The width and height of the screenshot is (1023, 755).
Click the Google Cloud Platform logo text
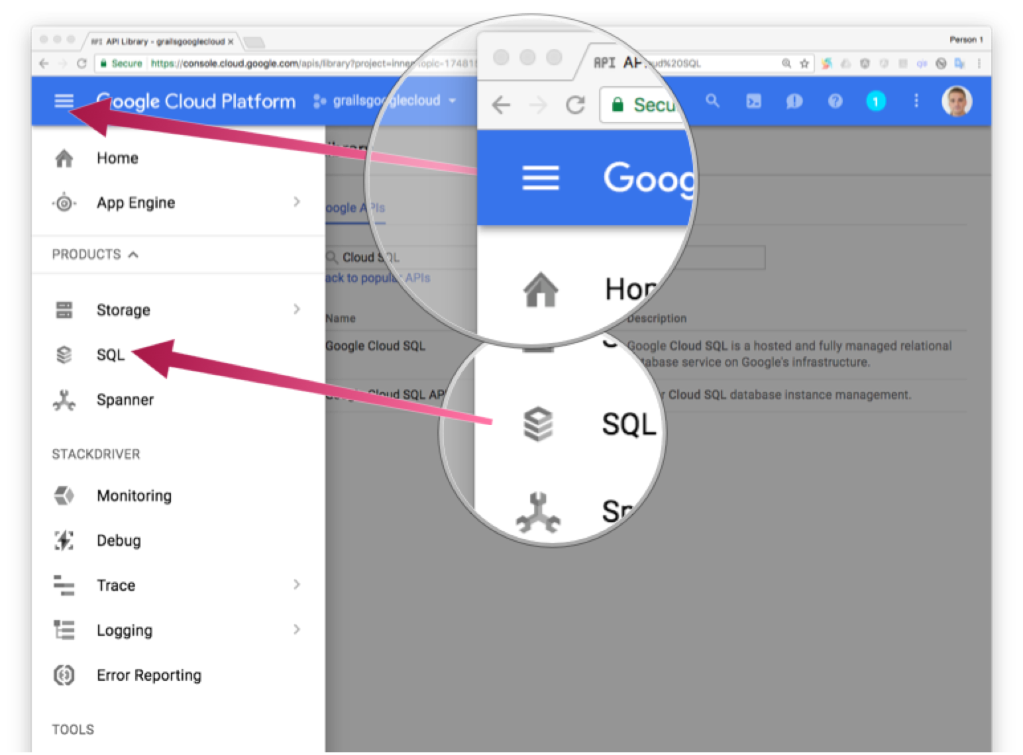pyautogui.click(x=196, y=101)
